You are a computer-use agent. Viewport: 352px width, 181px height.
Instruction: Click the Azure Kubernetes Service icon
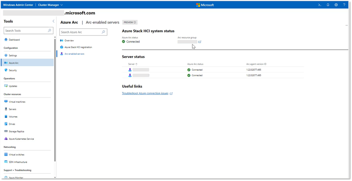(x=6, y=139)
